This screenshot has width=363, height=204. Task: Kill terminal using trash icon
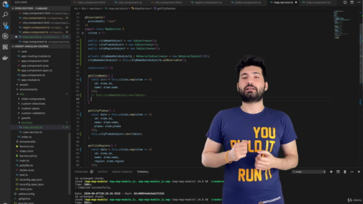[x=345, y=172]
